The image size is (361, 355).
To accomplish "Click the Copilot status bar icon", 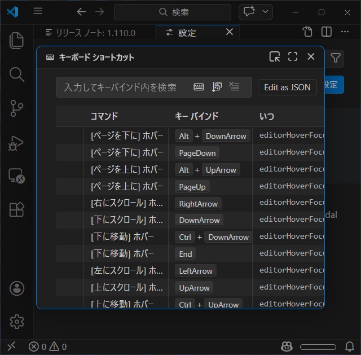I will point(287,347).
